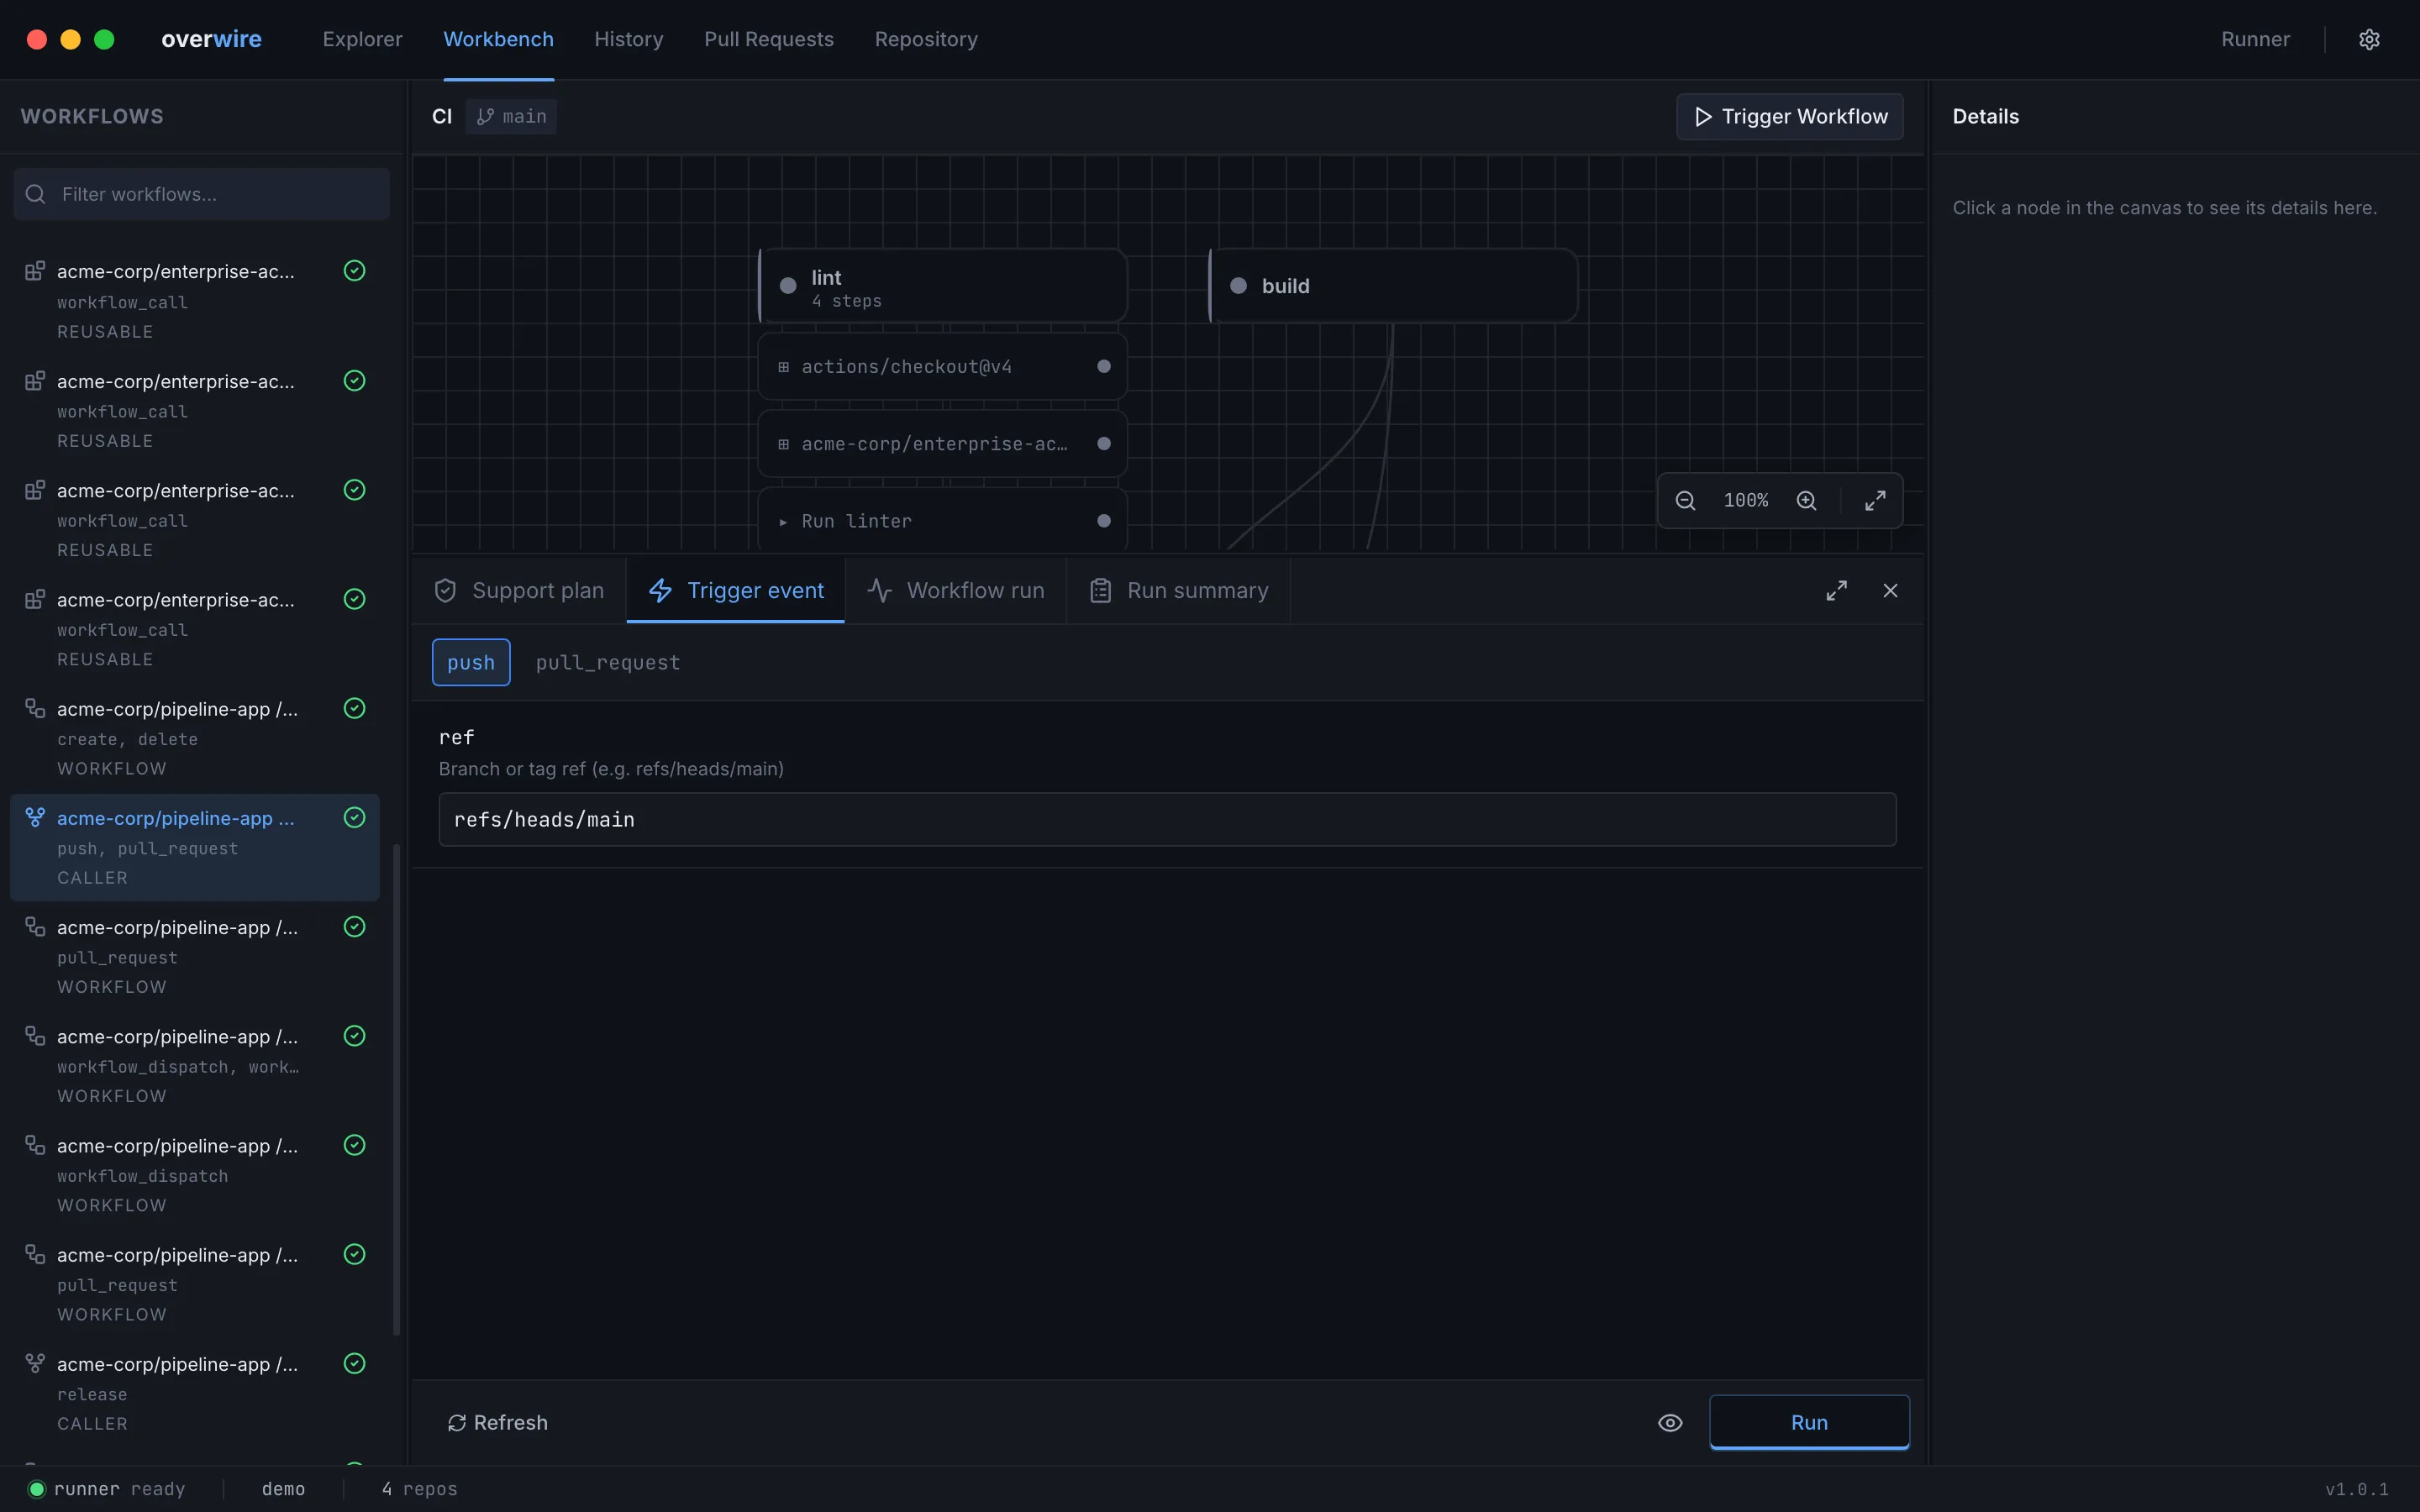The height and width of the screenshot is (1512, 2420).
Task: Fit canvas to screen with expand icon
Action: tap(1875, 500)
